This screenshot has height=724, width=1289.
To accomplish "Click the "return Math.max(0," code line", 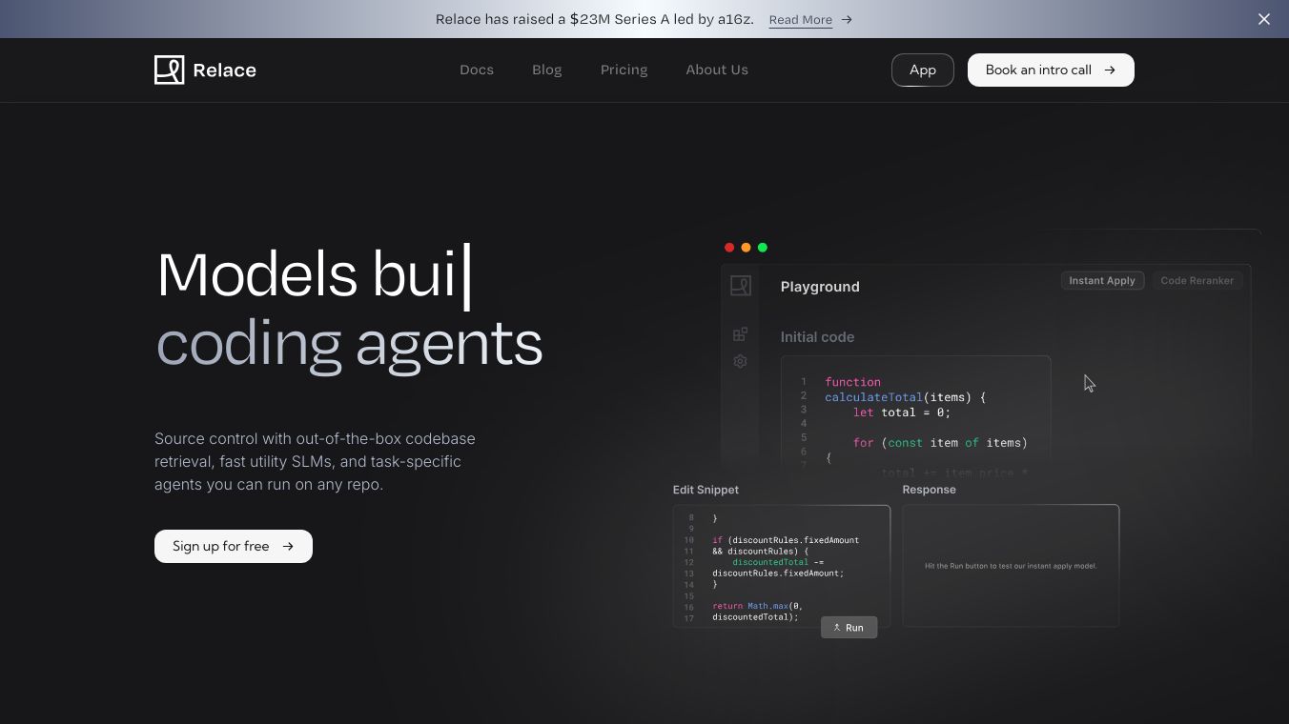I will point(758,606).
